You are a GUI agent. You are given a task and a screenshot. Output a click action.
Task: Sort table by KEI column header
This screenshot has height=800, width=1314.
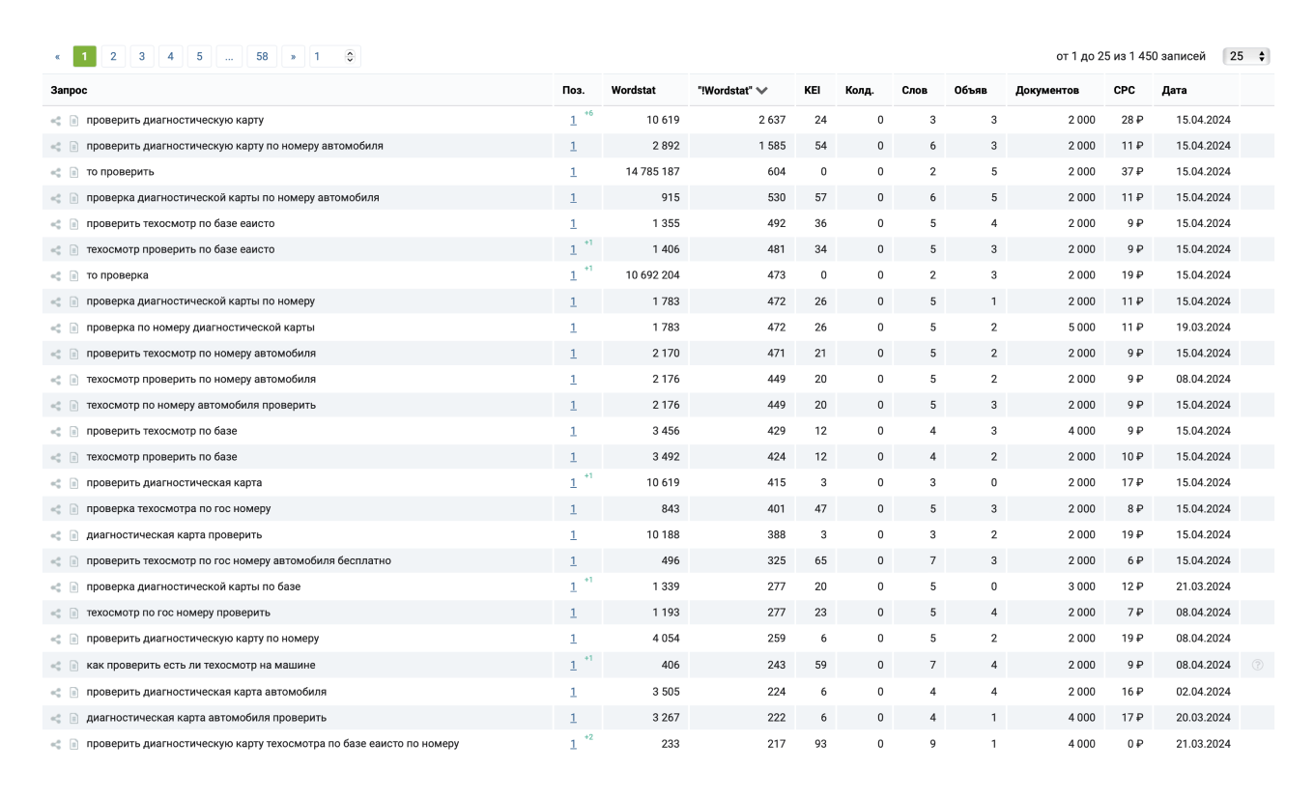pos(812,91)
